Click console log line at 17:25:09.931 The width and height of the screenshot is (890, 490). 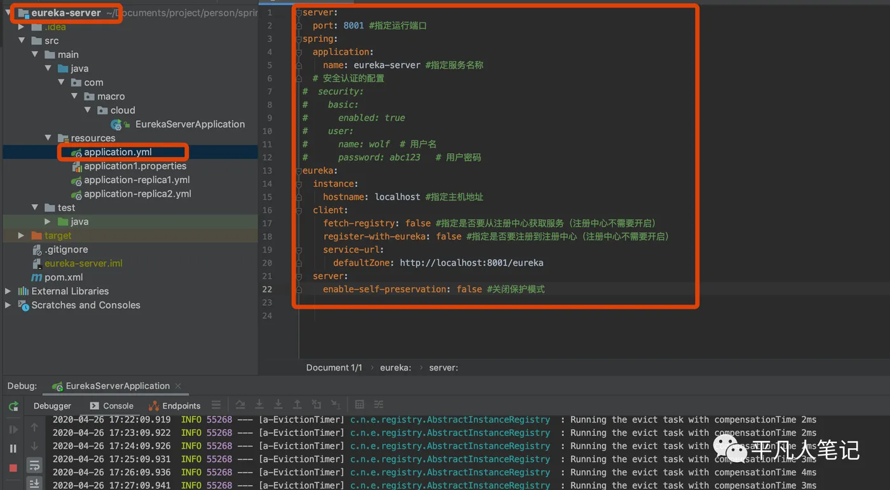[434, 459]
